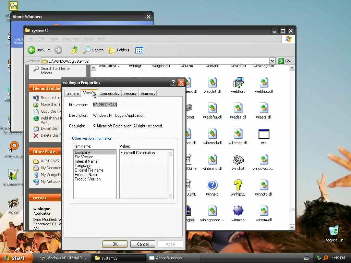Click the Recycle Bin desktop icon
The image size is (351, 263).
[334, 231]
